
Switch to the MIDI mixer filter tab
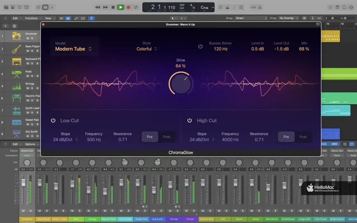tap(334, 144)
